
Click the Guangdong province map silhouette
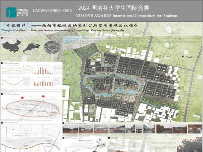pos(31,48)
